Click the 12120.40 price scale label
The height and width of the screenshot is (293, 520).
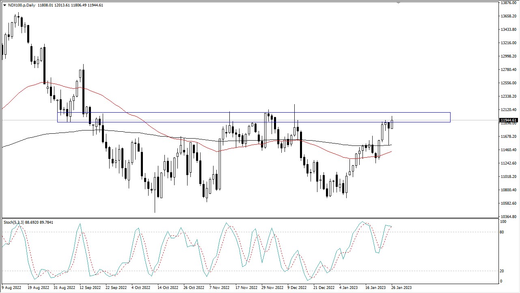point(508,110)
